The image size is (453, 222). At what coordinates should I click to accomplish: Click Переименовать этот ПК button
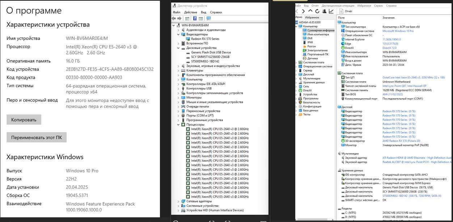pos(37,137)
